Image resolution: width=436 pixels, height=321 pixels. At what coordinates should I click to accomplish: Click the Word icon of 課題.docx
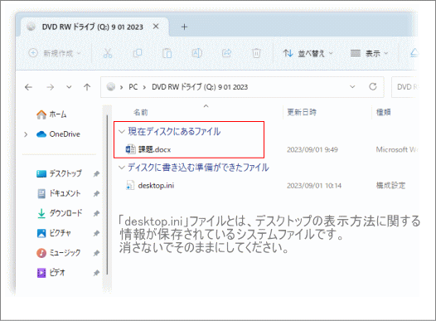(x=130, y=149)
